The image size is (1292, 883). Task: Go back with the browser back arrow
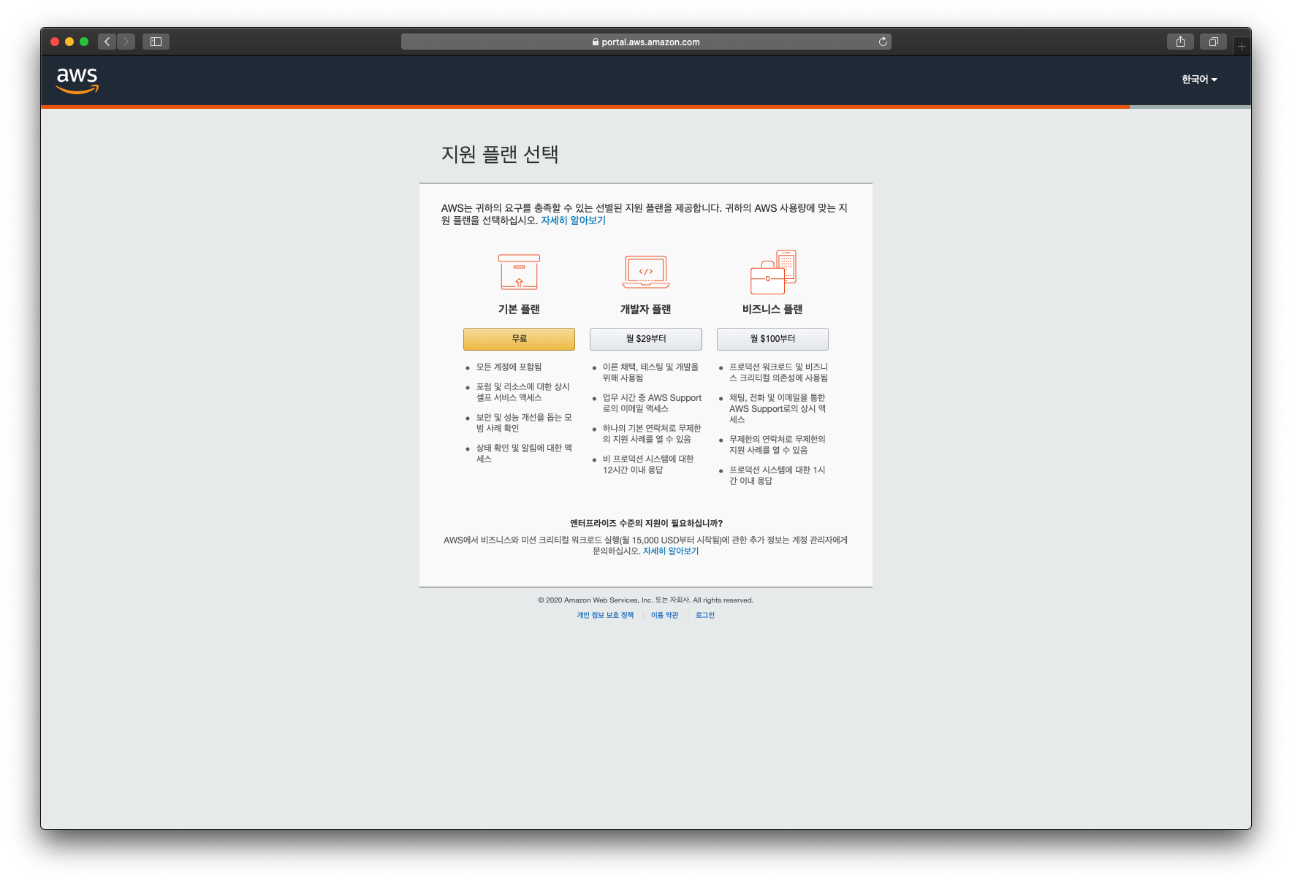107,42
